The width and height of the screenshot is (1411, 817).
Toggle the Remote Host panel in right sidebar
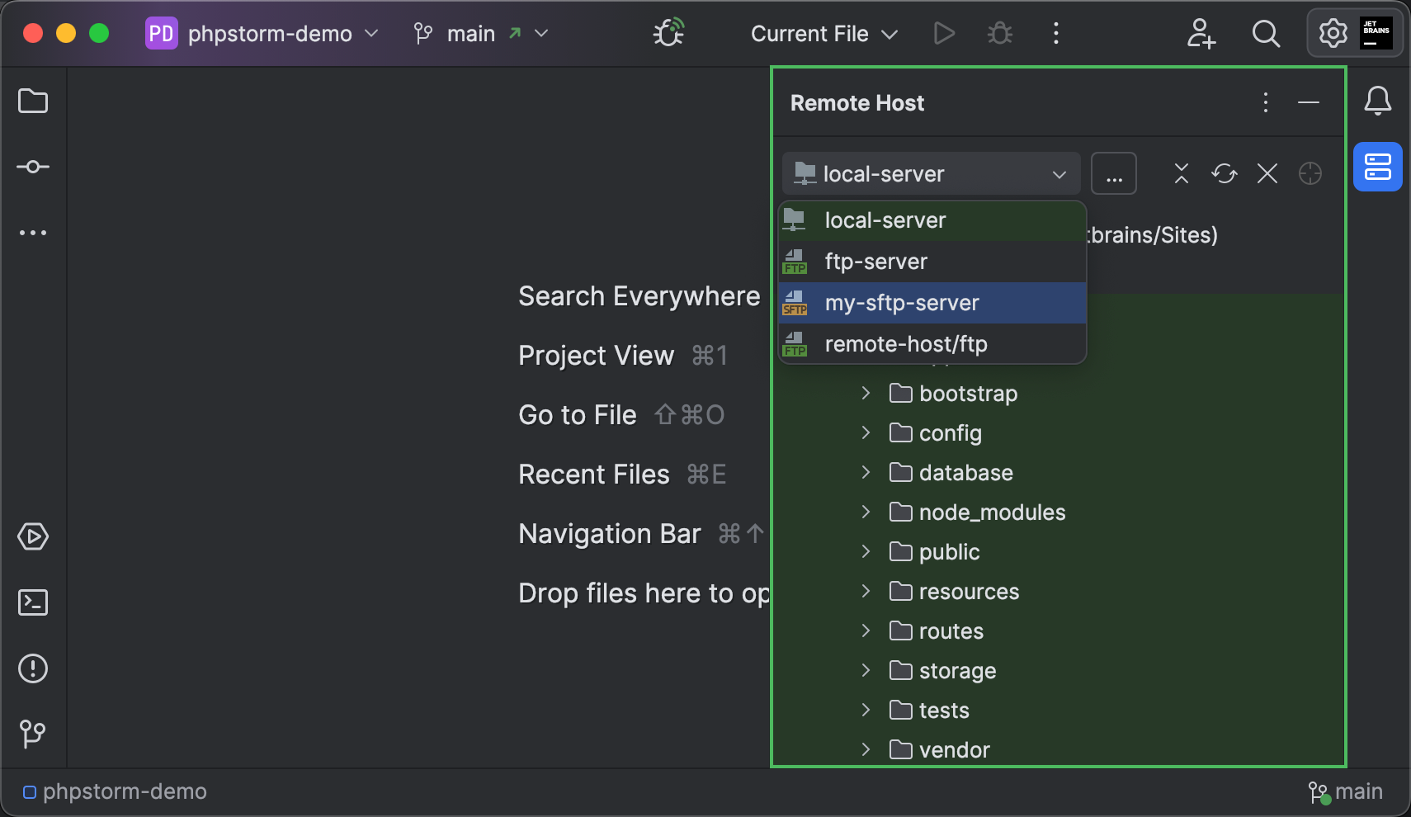(1377, 166)
